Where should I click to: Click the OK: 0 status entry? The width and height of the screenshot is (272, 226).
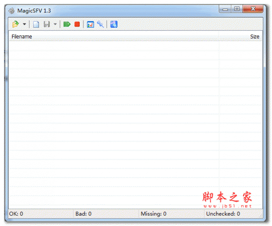point(16,214)
